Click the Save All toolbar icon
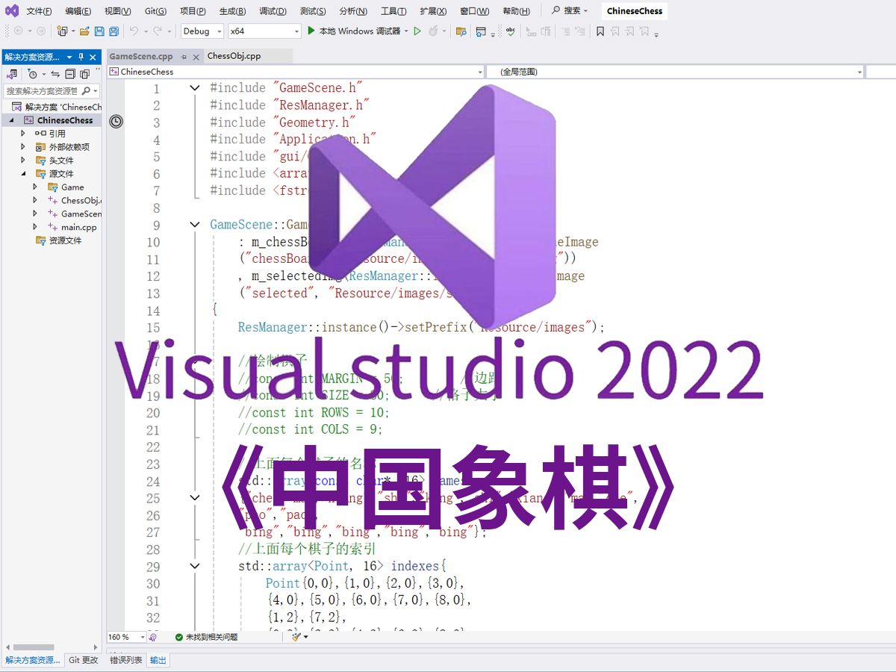896x672 pixels. [x=113, y=31]
